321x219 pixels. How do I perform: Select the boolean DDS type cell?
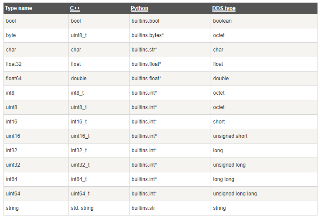point(222,21)
